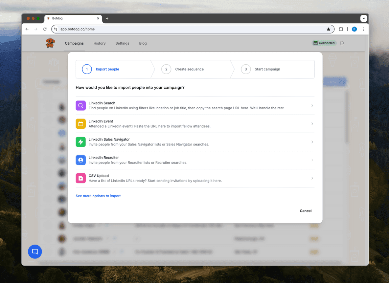389x283 pixels.
Task: Select the Blog navigation item
Action: click(143, 43)
